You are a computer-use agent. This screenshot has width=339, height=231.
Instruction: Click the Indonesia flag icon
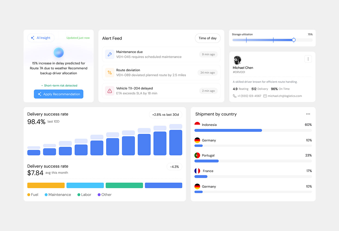[x=197, y=123]
